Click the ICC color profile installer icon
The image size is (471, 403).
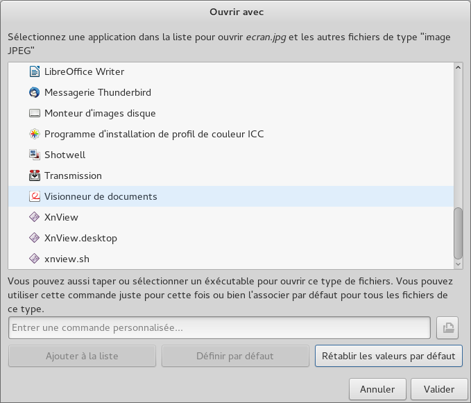(x=35, y=134)
